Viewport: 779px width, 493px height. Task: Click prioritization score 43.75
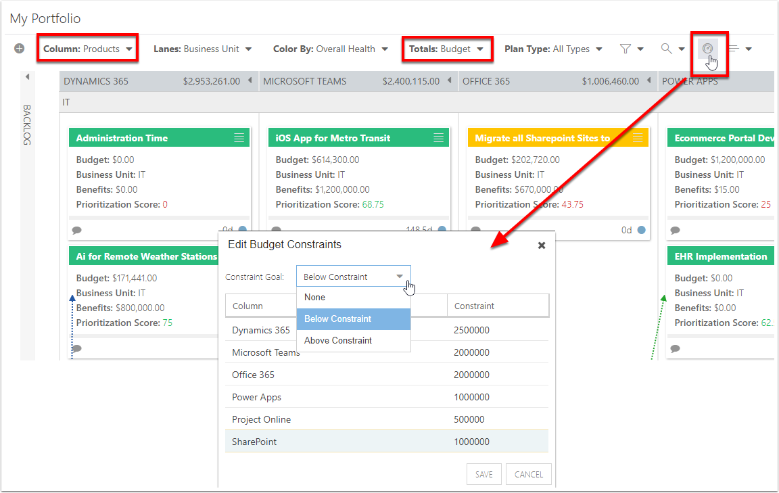pos(572,204)
